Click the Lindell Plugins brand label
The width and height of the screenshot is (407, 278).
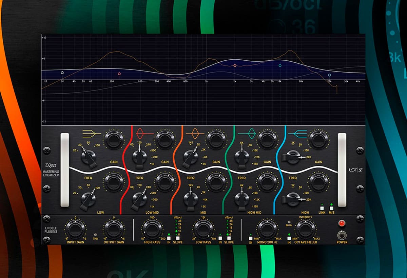pos(52,230)
